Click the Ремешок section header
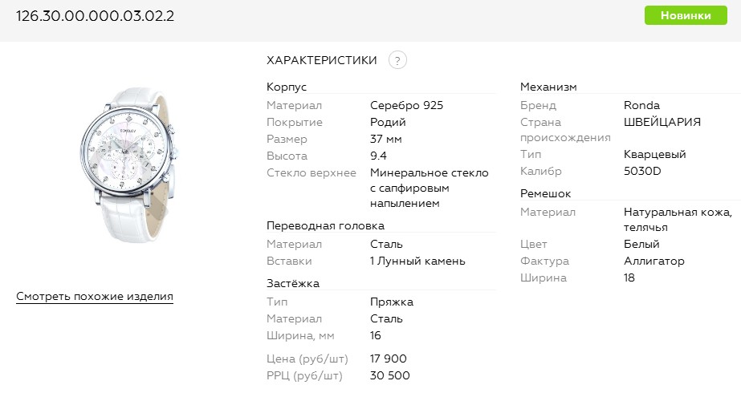 coord(545,193)
